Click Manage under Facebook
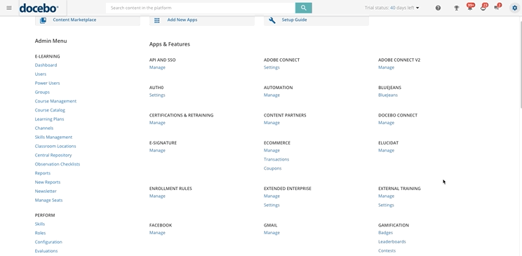The height and width of the screenshot is (256, 522). 157,232
